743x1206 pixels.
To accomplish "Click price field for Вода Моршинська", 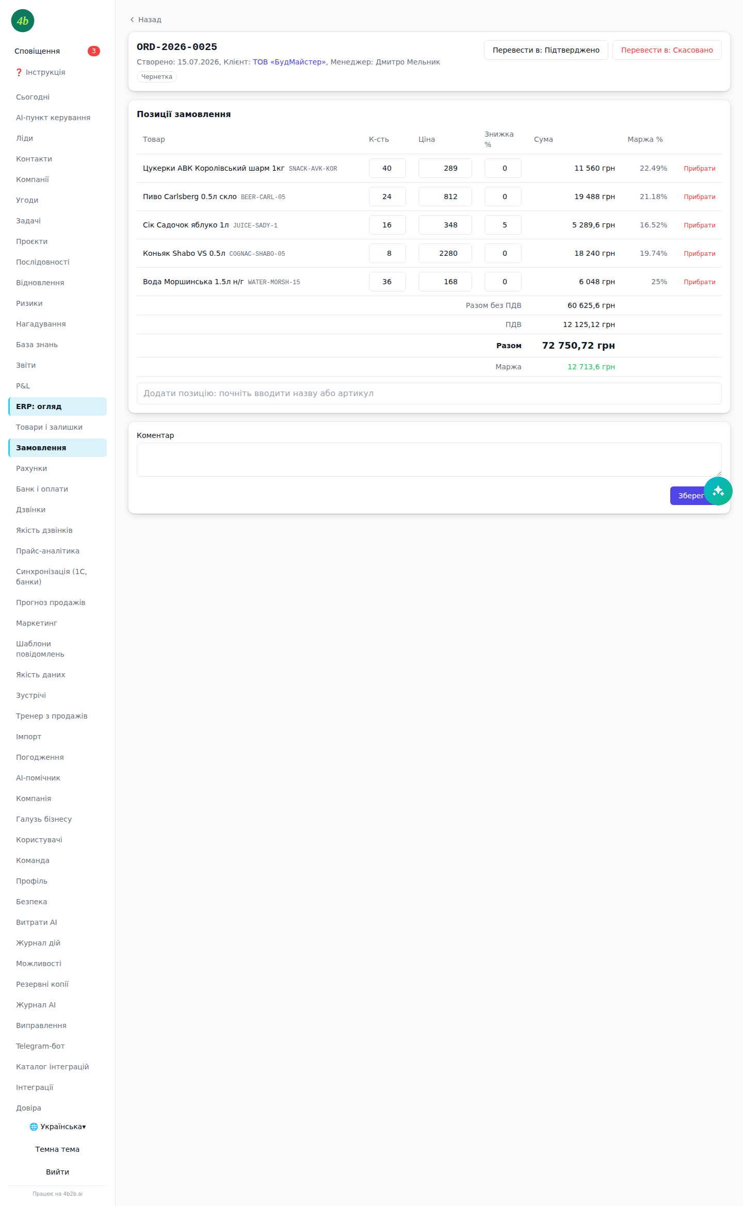I will 445,282.
